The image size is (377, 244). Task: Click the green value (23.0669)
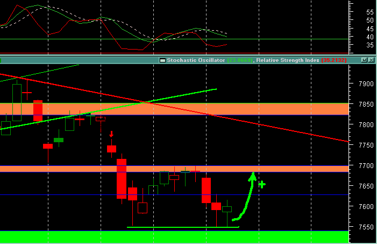[x=240, y=60]
